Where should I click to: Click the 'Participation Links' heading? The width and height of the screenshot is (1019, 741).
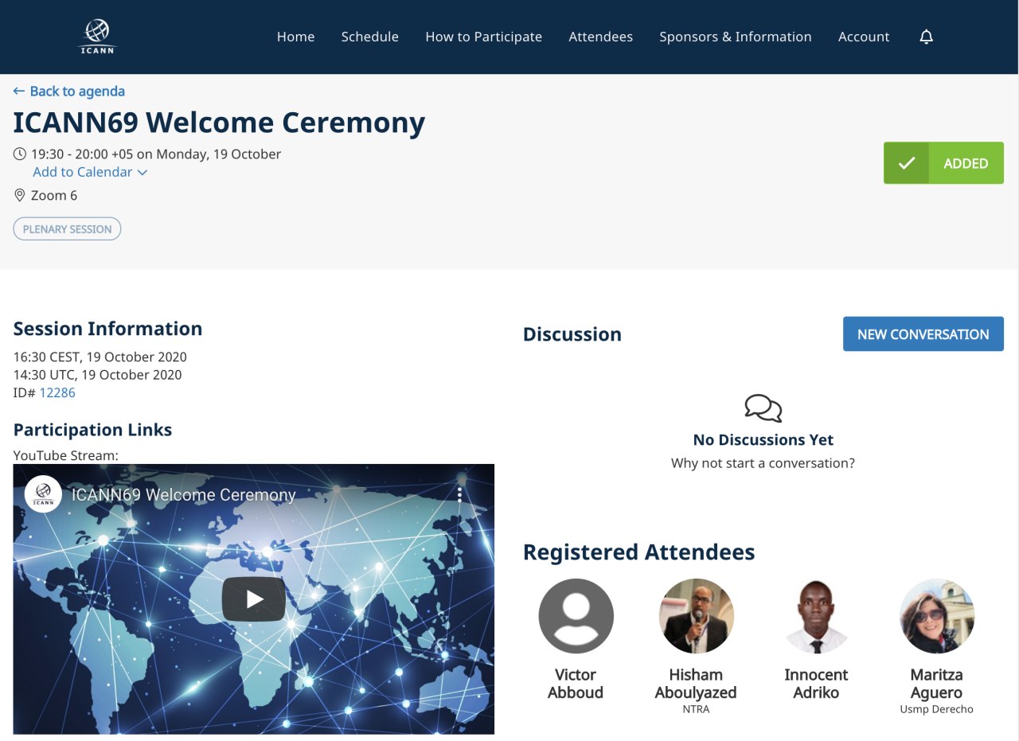(x=92, y=430)
